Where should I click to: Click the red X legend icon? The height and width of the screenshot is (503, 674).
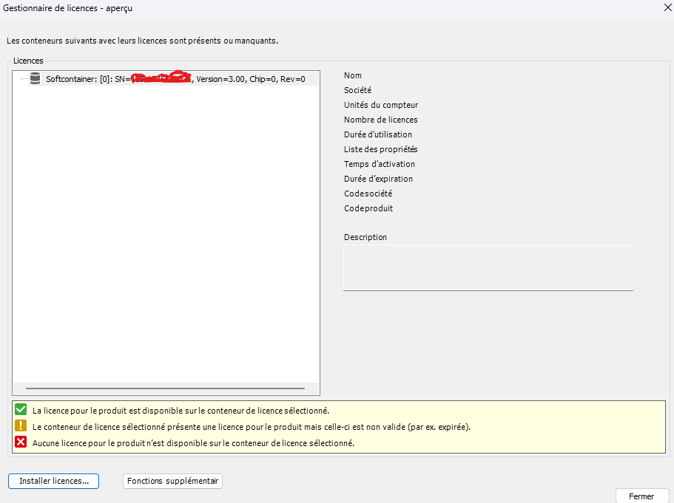point(21,442)
